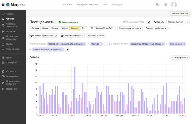This screenshot has height=124, width=192.
Task: Open the notifications bell
Action: click(165, 5)
